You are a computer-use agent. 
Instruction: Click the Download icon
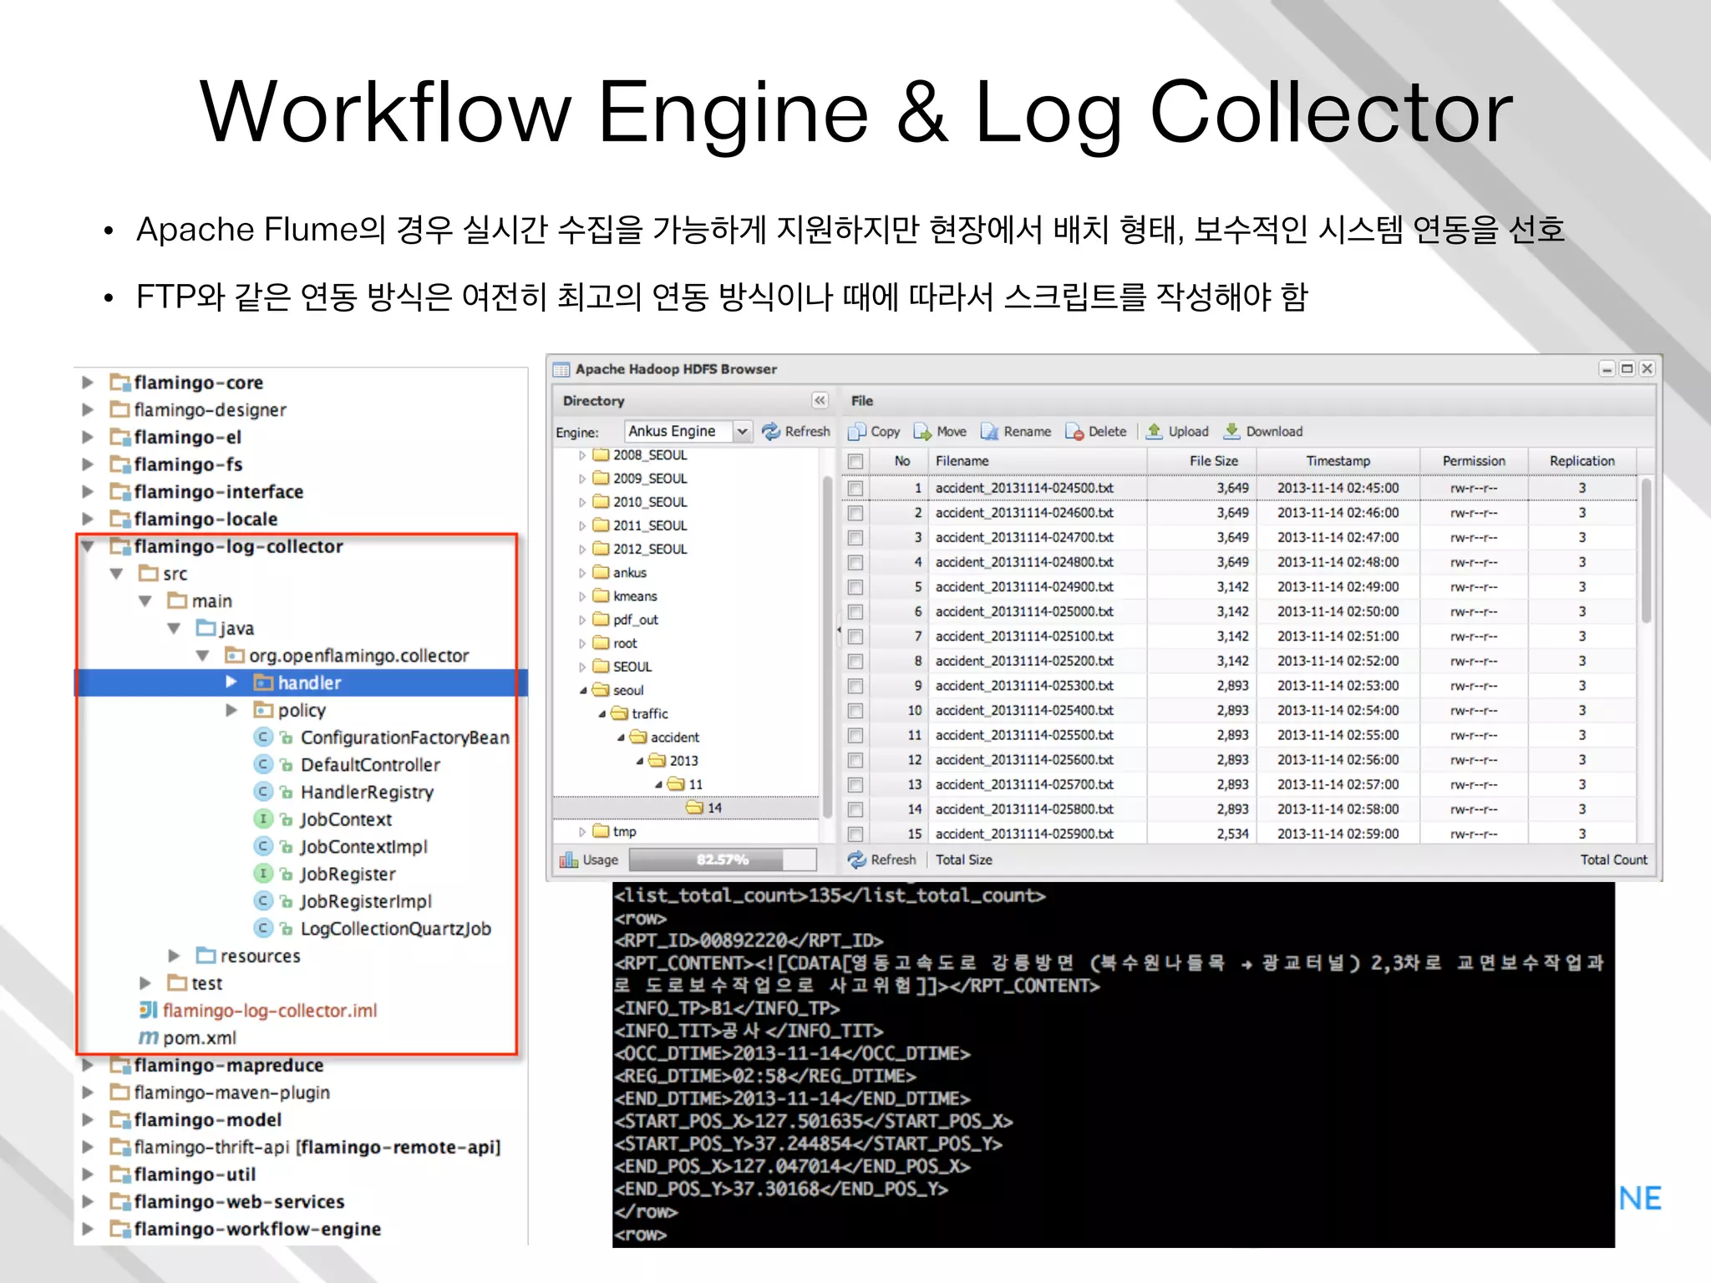click(1232, 432)
